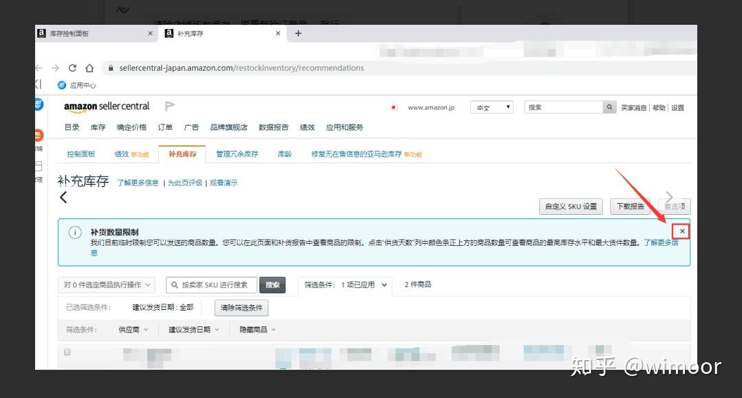
Task: Open 了解更多信息 link in the banner
Action: [x=661, y=242]
